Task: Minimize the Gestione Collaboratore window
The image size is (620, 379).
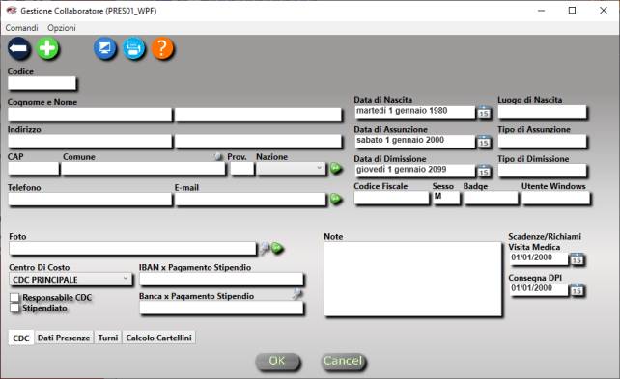Action: tap(542, 11)
